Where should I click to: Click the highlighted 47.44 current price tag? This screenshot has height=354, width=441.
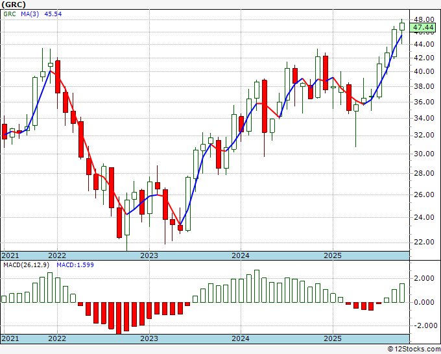[x=423, y=28]
